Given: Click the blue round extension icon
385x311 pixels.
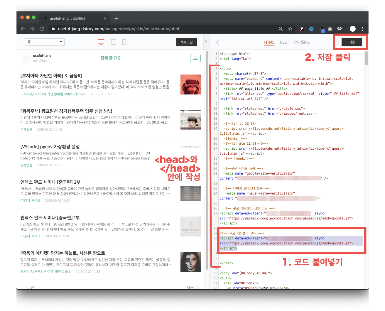Looking at the screenshot, I should point(311,29).
